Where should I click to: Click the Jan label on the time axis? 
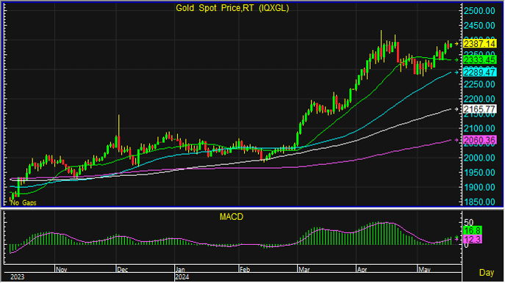181,270
